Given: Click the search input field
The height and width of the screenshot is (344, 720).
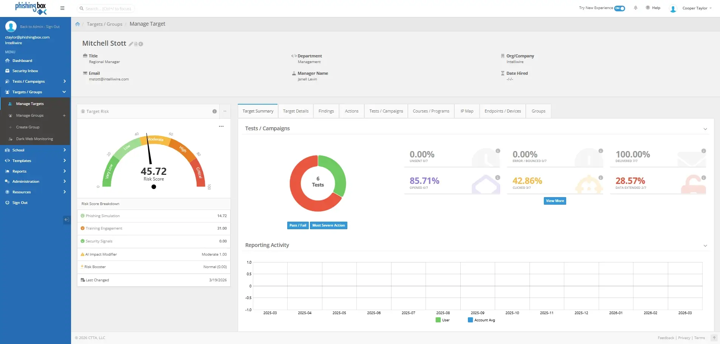Looking at the screenshot, I should [x=108, y=9].
